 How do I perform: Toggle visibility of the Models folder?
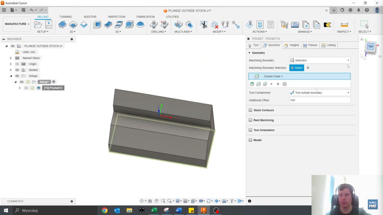click(17, 70)
